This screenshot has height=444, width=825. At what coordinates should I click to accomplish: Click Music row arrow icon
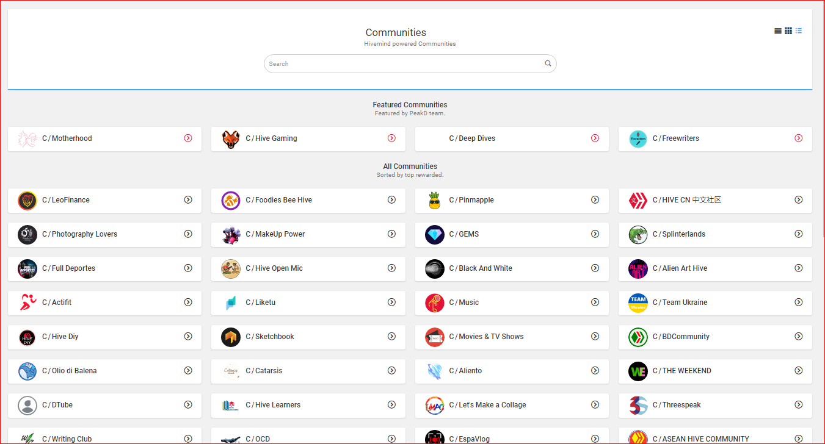[x=595, y=303]
